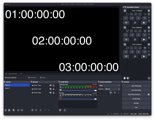155x120 pixels.
Task: Select the Timer 2 Text source
Action: pyautogui.click(x=37, y=89)
